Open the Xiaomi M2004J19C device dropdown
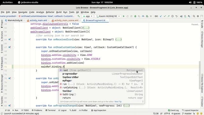This screenshot has height=115, width=204. click(x=108, y=16)
